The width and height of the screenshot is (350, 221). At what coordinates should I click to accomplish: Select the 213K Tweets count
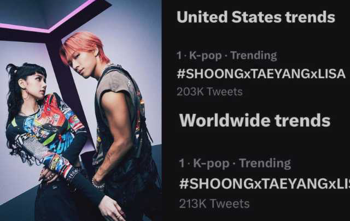click(x=214, y=204)
